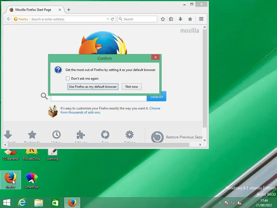Expand the address bar history dropdown
277x208 pixels.
pyautogui.click(x=108, y=19)
